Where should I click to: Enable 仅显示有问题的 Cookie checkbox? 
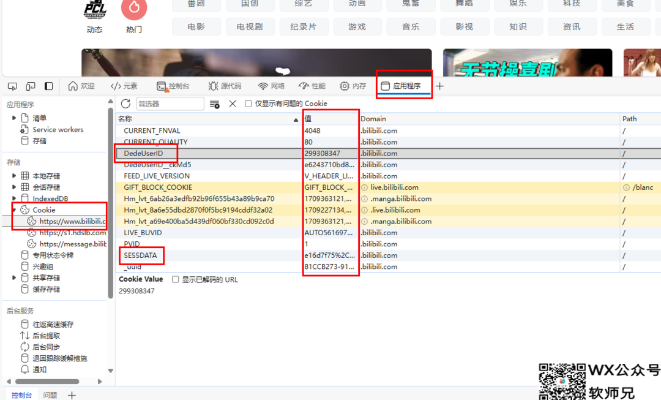[248, 104]
